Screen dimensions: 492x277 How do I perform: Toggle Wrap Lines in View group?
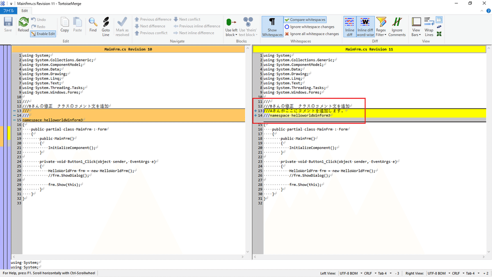pyautogui.click(x=429, y=27)
